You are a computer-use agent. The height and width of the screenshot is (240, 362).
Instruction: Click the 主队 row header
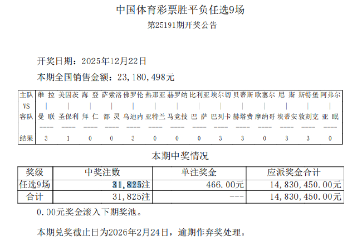coord(26,95)
